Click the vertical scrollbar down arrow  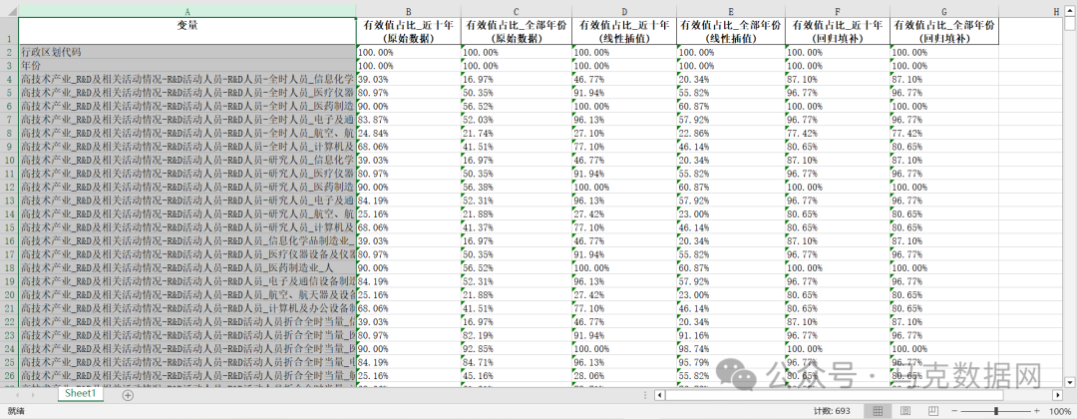1069,381
